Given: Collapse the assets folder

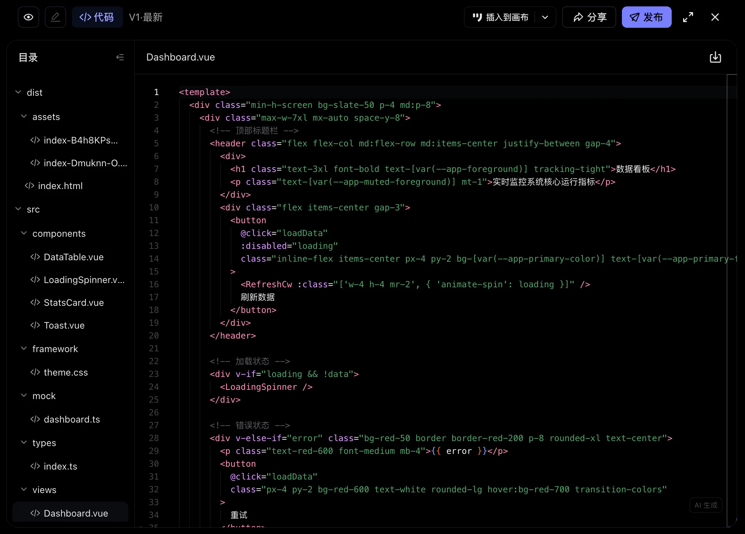Looking at the screenshot, I should pyautogui.click(x=24, y=116).
